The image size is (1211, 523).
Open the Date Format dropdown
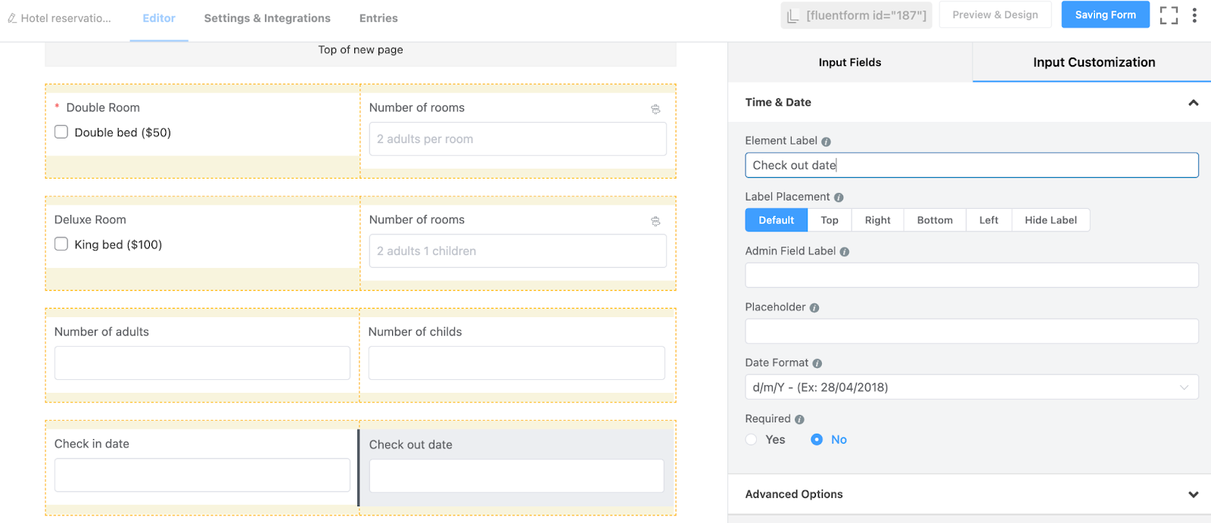[971, 387]
